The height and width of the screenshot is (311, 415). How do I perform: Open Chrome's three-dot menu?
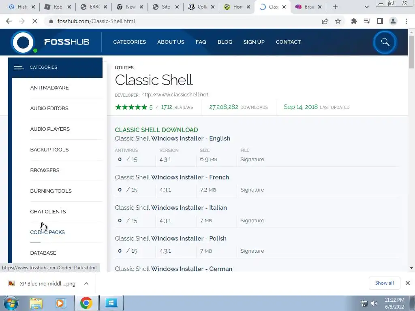click(x=406, y=21)
